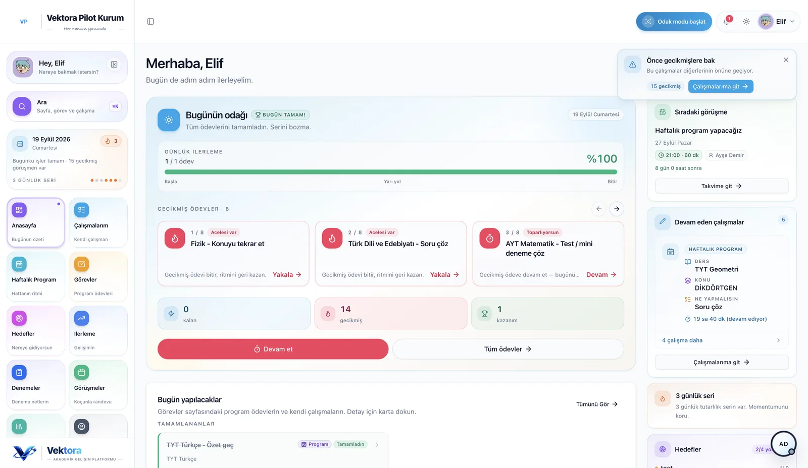Click the Hedefler target icon tile
This screenshot has height=468, width=808.
[x=19, y=318]
